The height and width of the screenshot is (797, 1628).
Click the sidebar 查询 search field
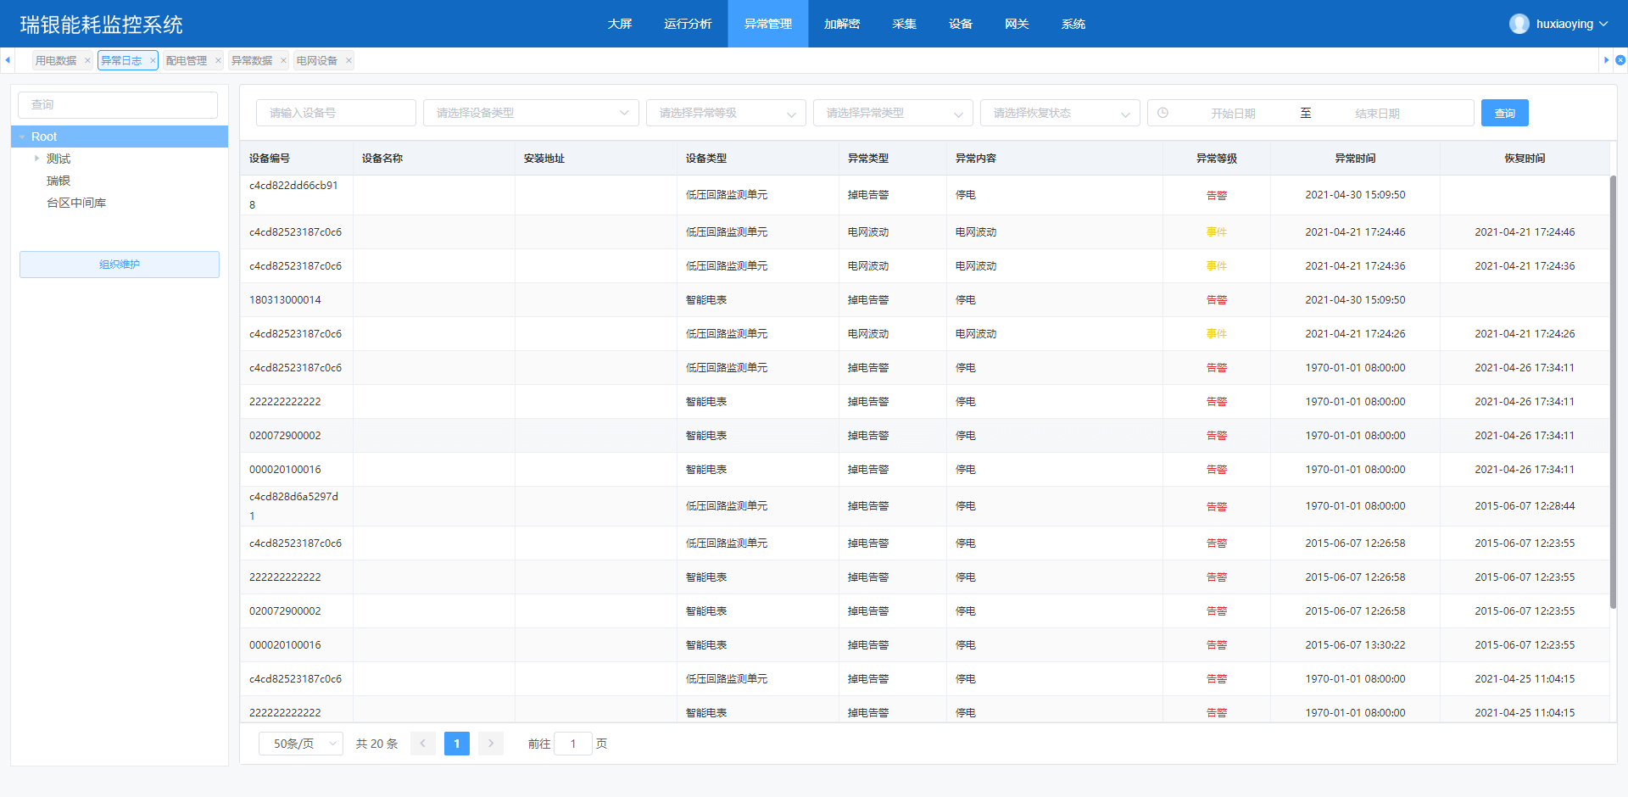[118, 105]
